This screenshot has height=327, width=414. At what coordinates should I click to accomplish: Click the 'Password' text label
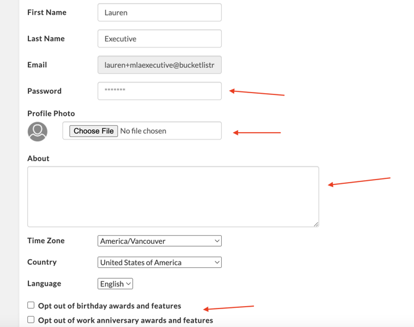point(44,91)
